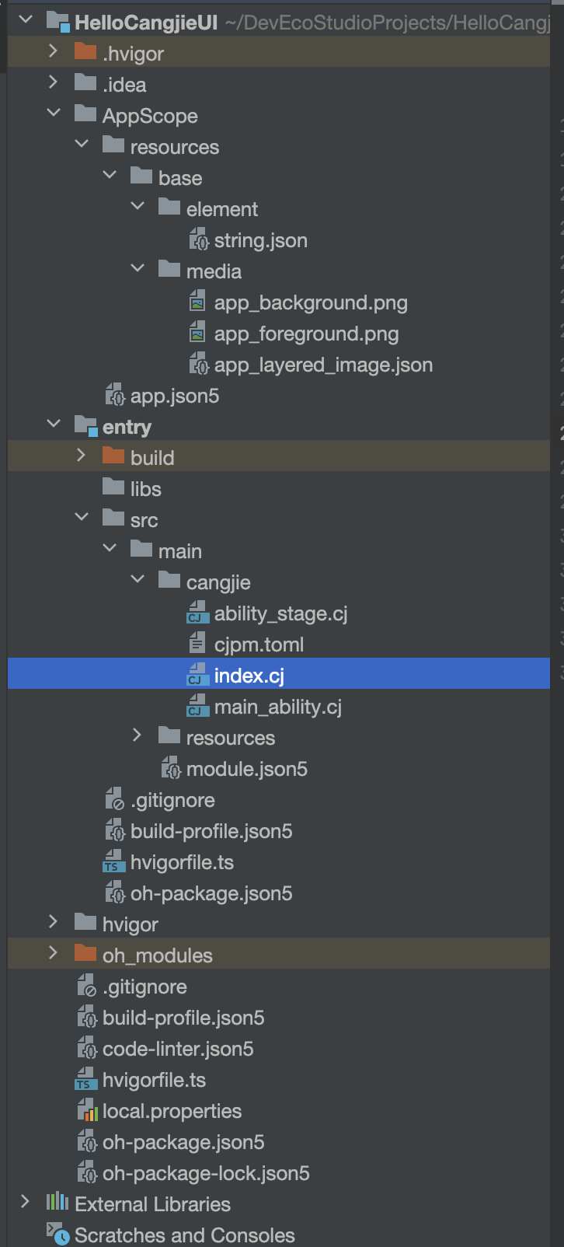Expand the resources folder under main

pos(137,736)
